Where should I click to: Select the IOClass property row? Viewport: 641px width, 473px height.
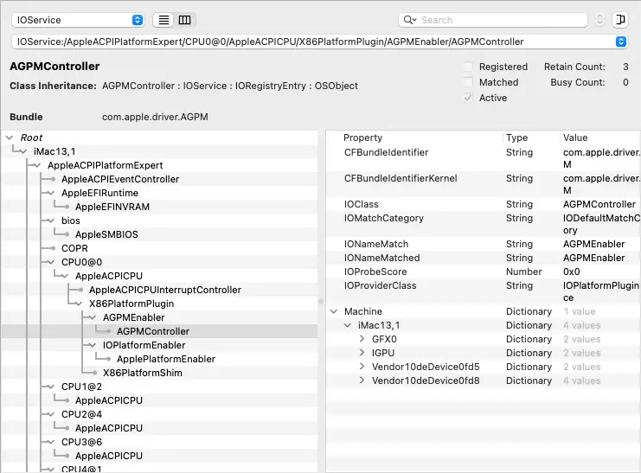click(x=484, y=204)
